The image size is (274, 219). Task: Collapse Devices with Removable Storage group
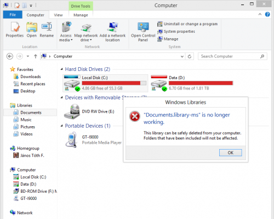tap(62, 97)
